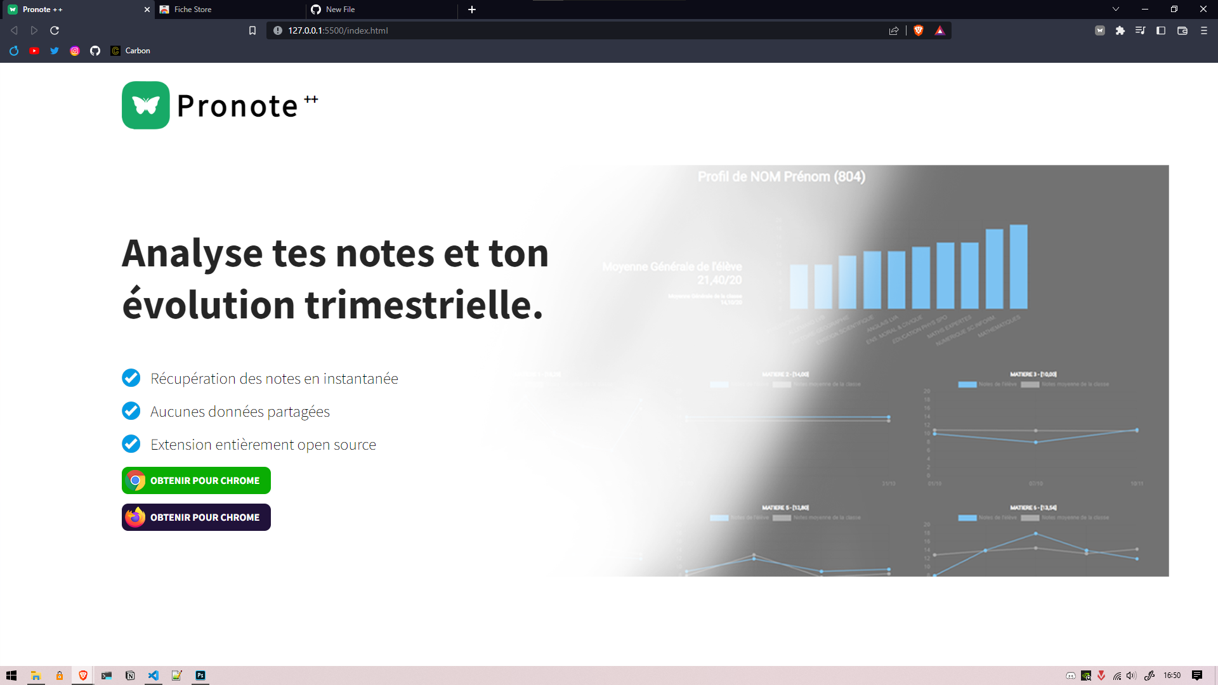Click the Brave Shields icon
Viewport: 1218px width, 685px height.
click(918, 30)
